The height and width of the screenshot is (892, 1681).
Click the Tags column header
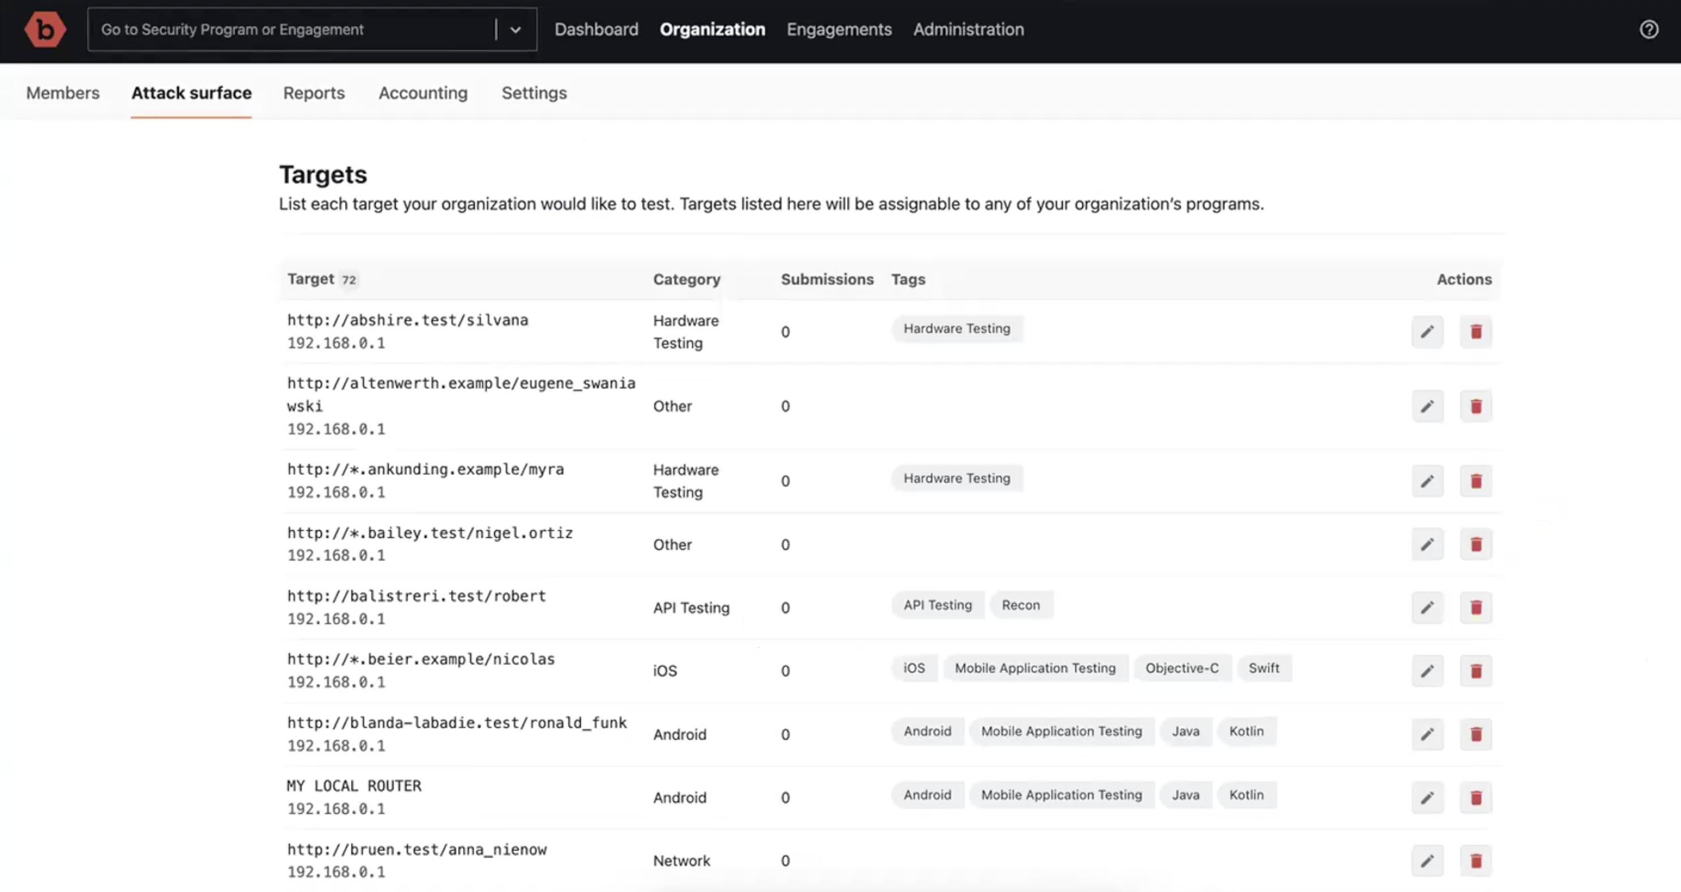(908, 279)
